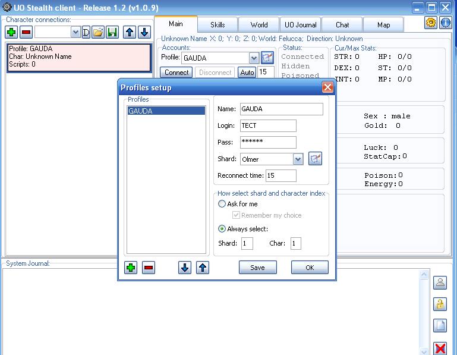Edit profiles icon next to Accounts profile

click(x=267, y=58)
